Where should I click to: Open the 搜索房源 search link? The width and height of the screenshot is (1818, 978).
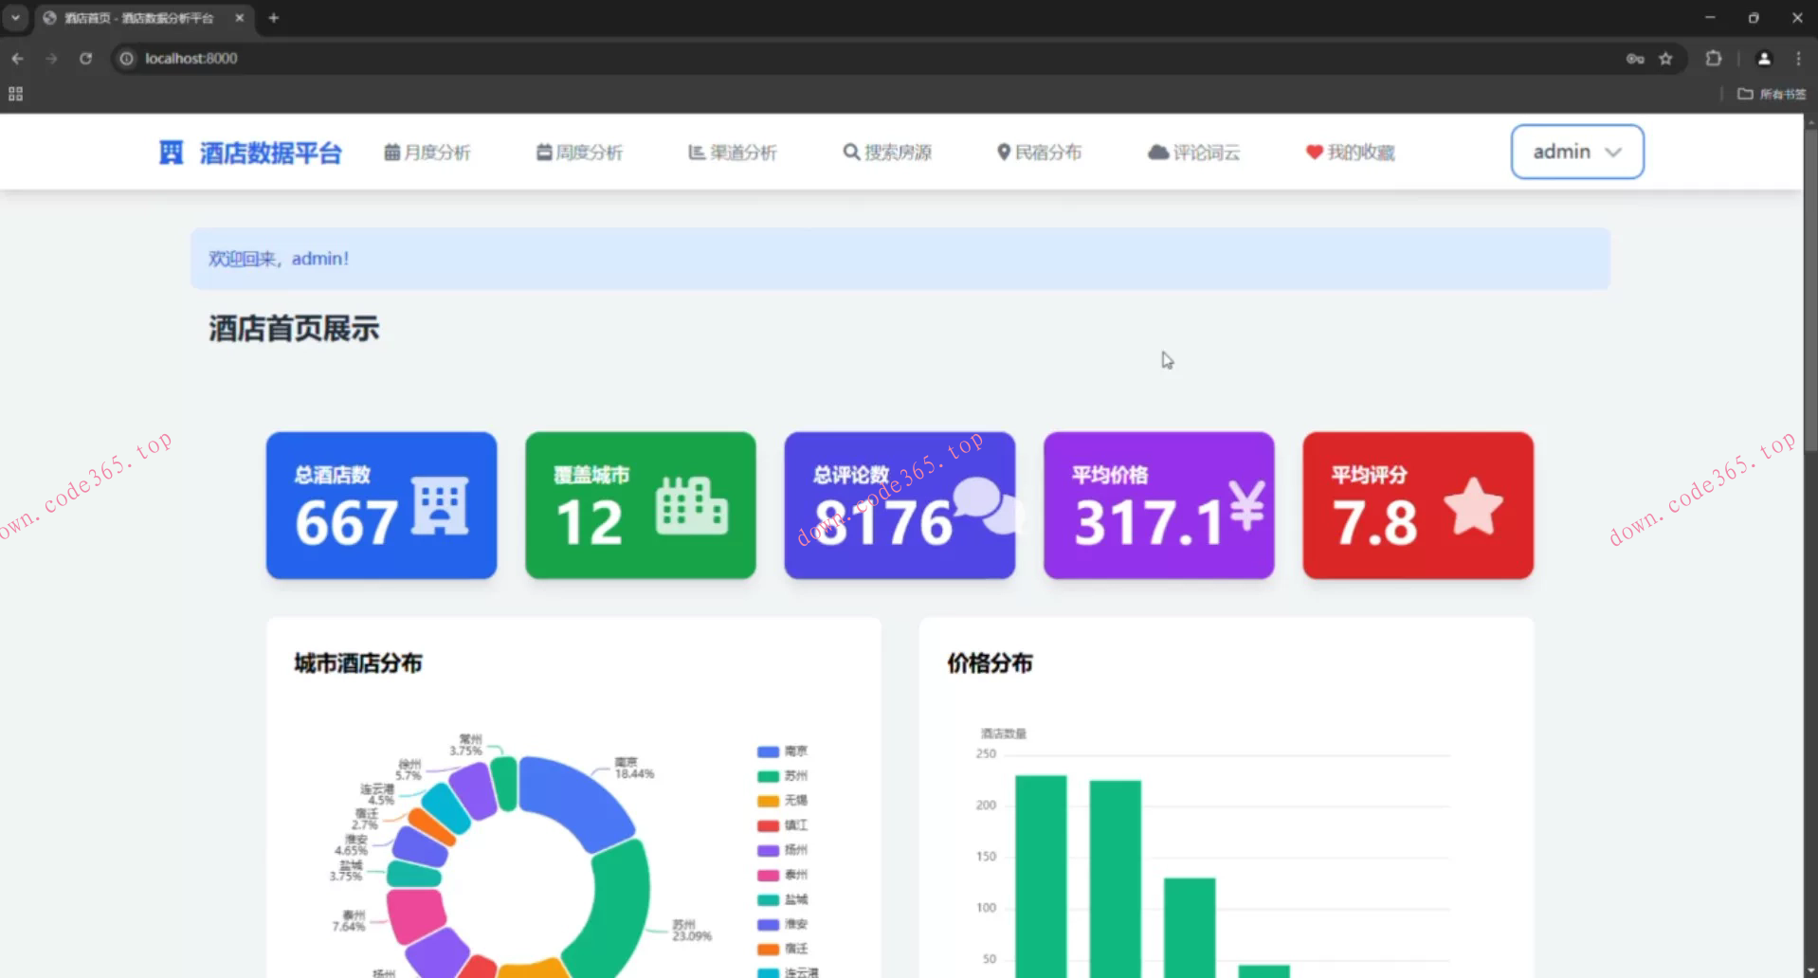tap(887, 153)
